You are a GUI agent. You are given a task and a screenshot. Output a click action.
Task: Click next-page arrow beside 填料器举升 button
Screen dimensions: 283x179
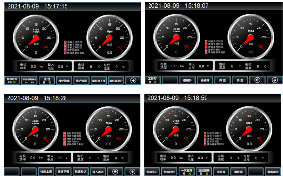click(x=133, y=80)
